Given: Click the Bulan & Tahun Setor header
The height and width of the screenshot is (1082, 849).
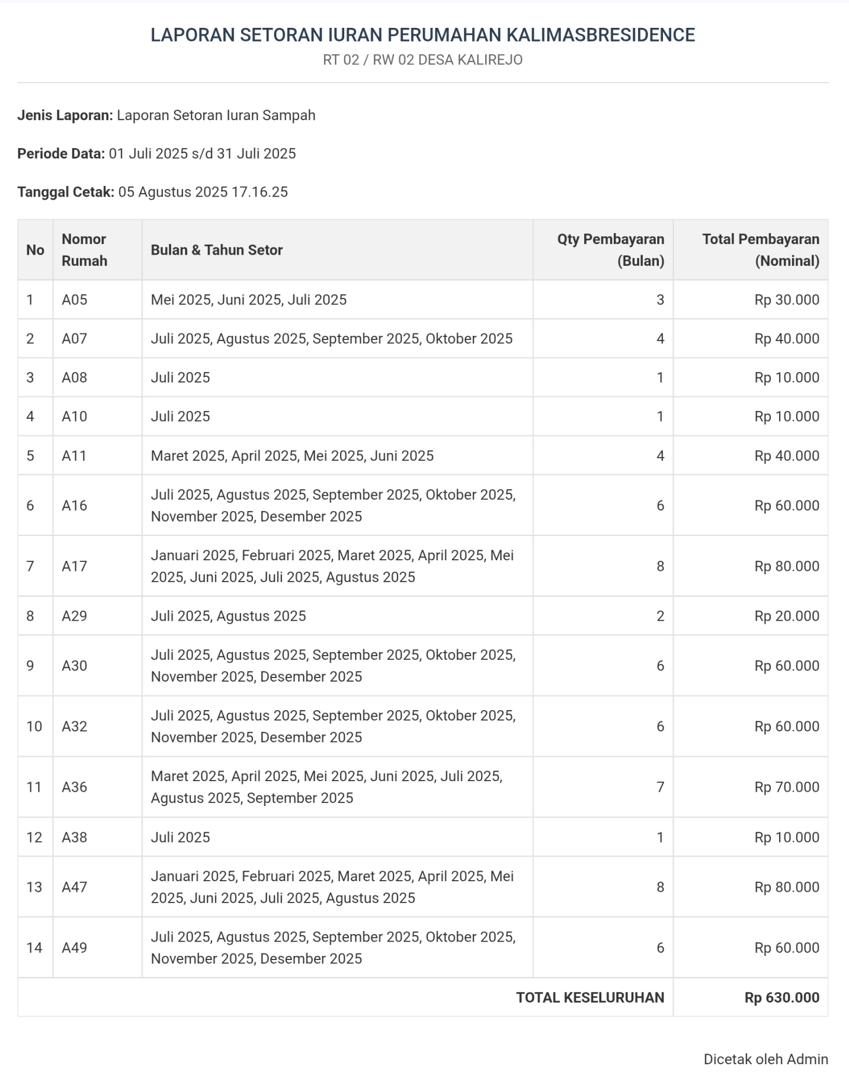Looking at the screenshot, I should [x=216, y=250].
